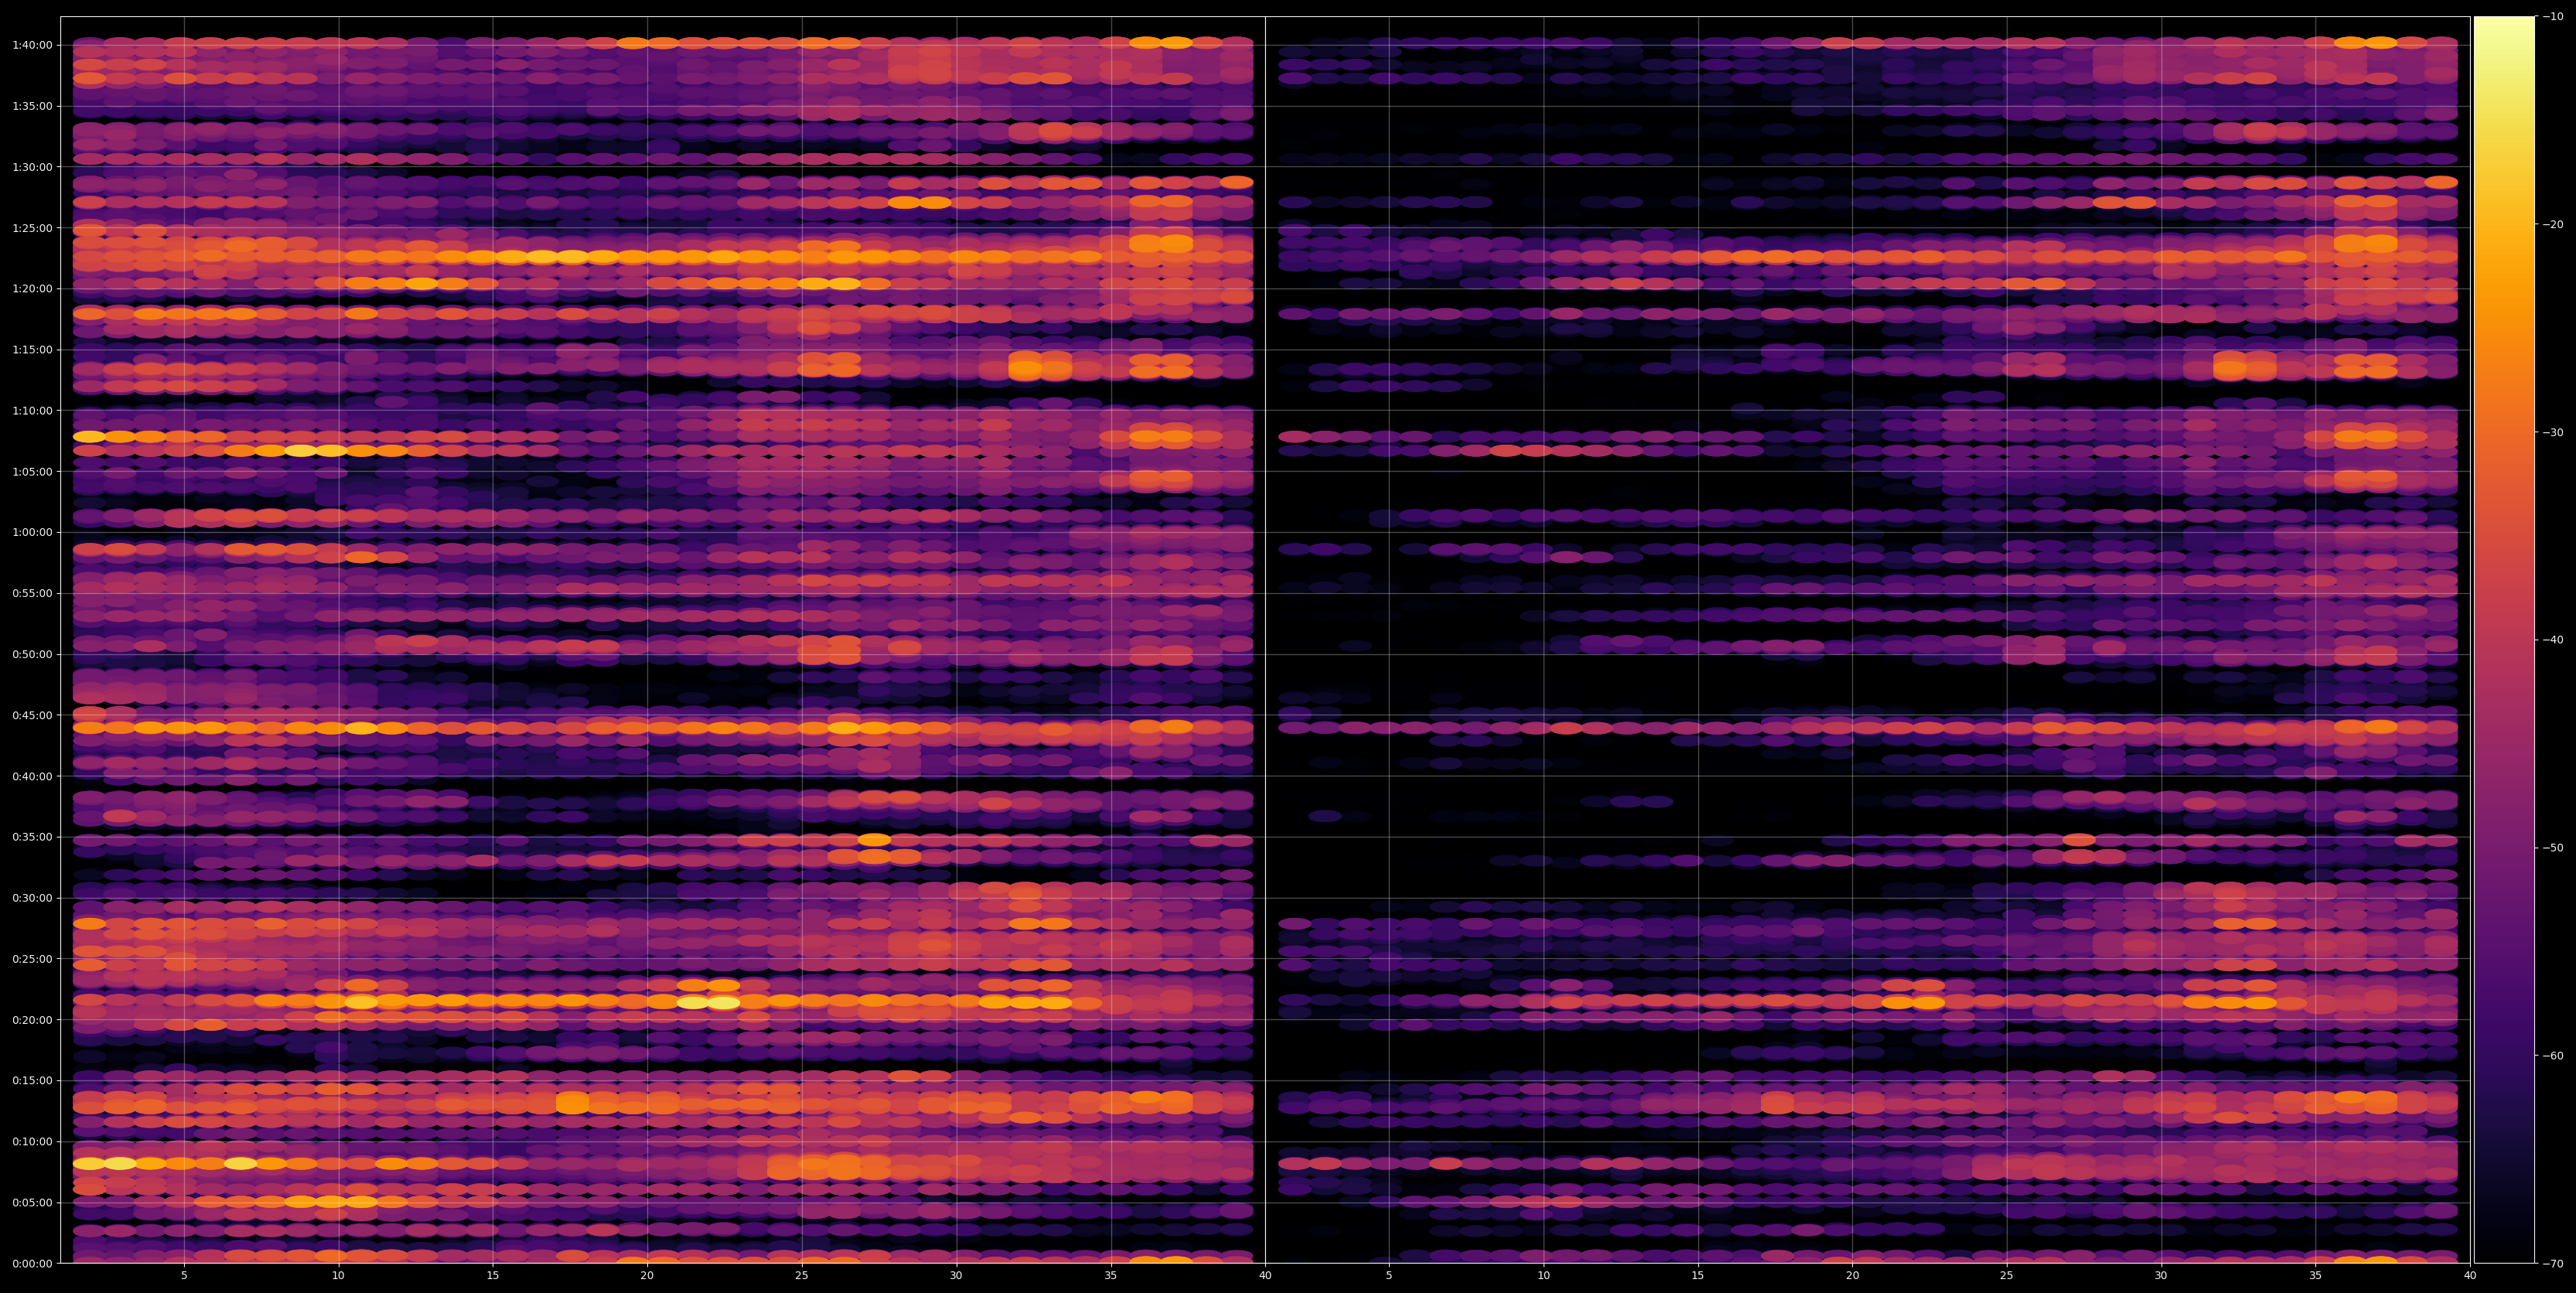2576x1293 pixels.
Task: Click the −40 colorbar tick label
Action: (2553, 640)
